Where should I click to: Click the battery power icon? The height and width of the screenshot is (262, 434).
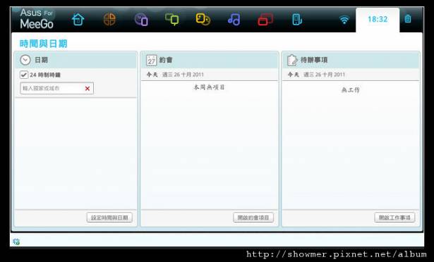point(408,19)
